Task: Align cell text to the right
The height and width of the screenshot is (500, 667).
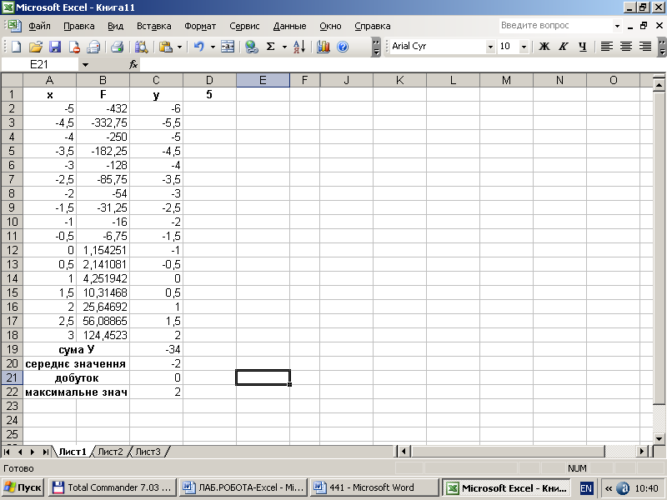Action: click(645, 47)
